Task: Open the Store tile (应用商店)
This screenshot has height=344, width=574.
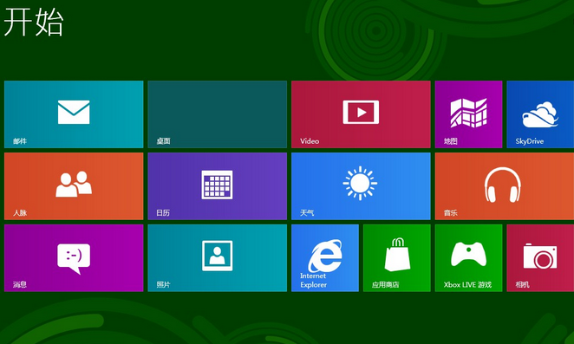Action: pos(396,257)
